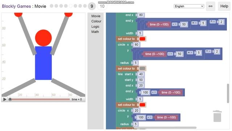Follow the Blockly Games title link
Image resolution: width=232 pixels, height=131 pixels.
[x=16, y=6]
